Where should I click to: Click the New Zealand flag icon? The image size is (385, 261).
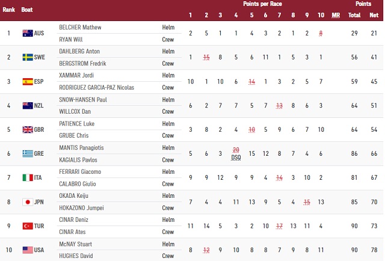pos(28,105)
